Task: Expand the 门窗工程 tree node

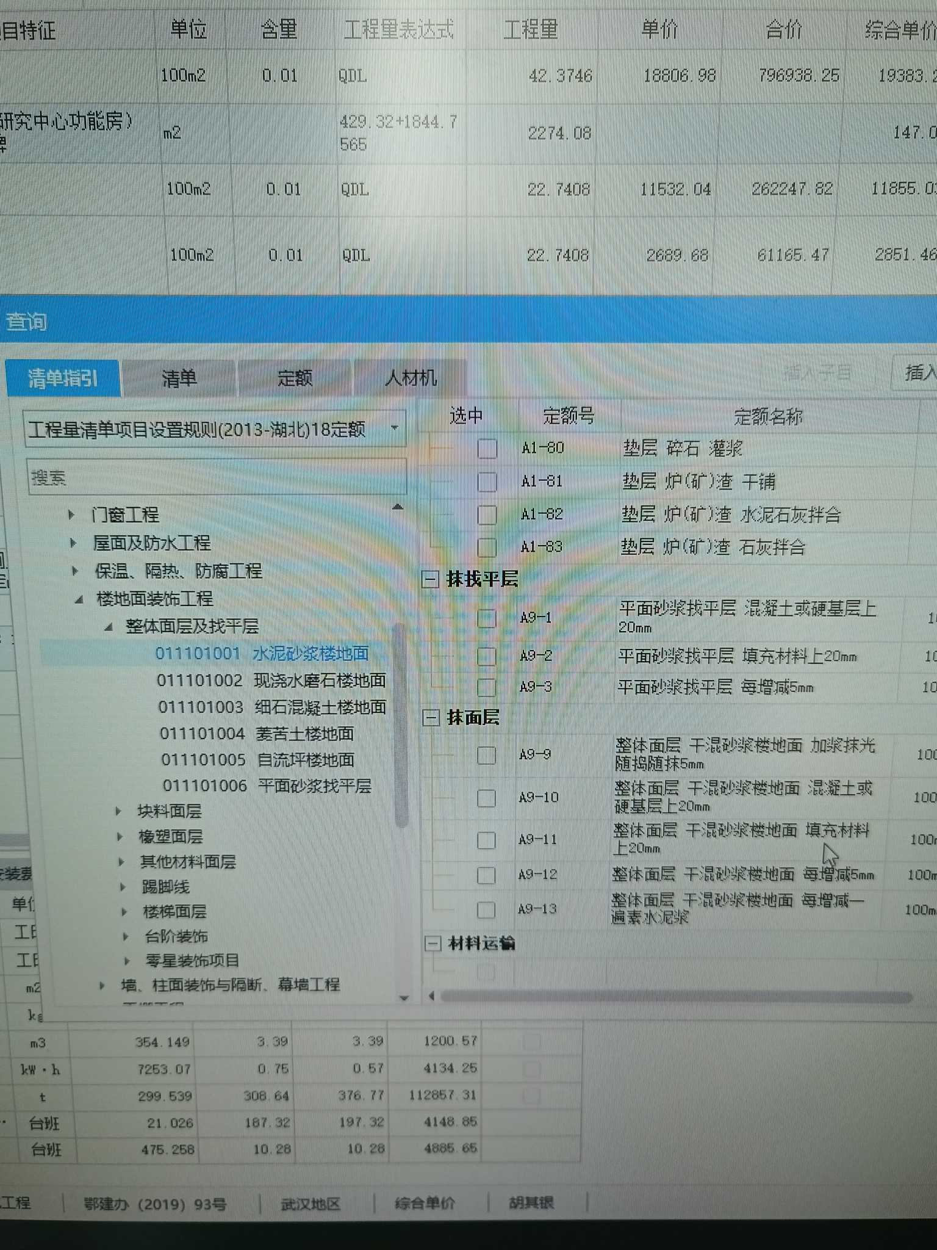Action: pos(71,515)
